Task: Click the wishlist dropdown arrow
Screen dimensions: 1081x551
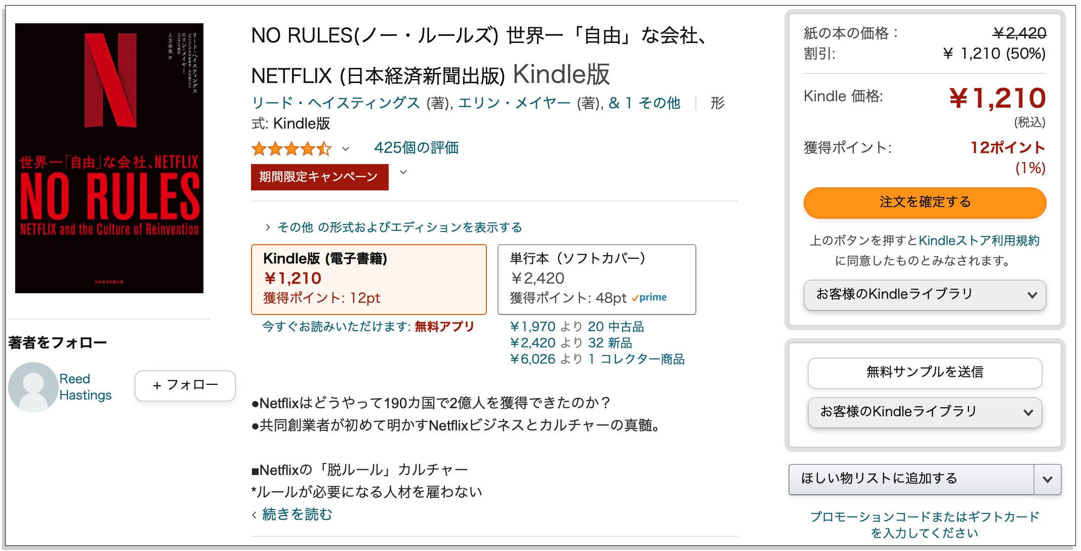Action: coord(1048,479)
